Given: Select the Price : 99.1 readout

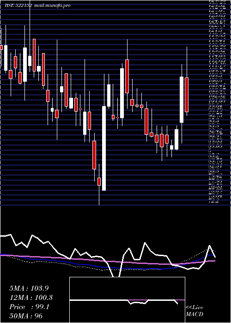Looking at the screenshot, I should click(x=29, y=307).
